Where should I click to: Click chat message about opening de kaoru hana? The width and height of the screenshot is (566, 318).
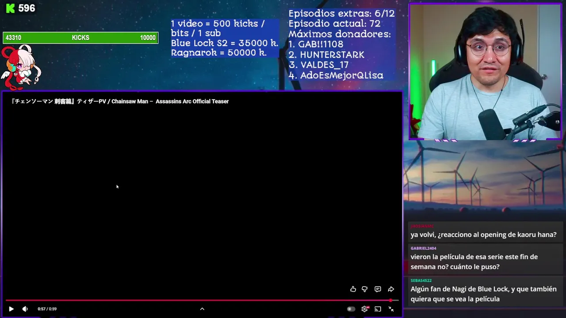(x=483, y=235)
